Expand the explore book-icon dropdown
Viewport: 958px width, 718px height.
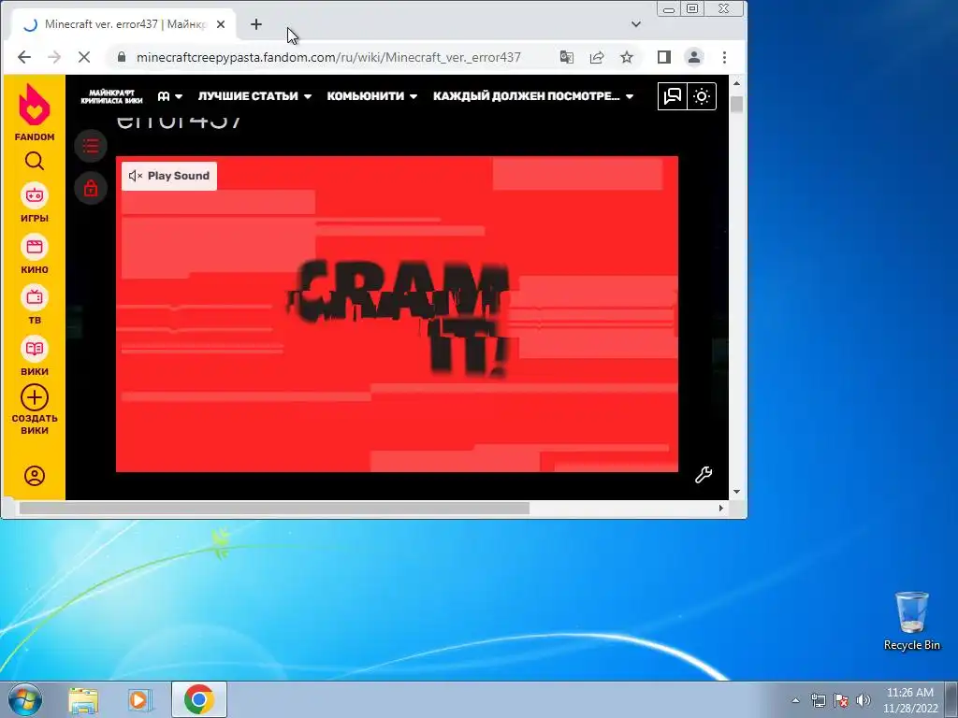tap(170, 96)
